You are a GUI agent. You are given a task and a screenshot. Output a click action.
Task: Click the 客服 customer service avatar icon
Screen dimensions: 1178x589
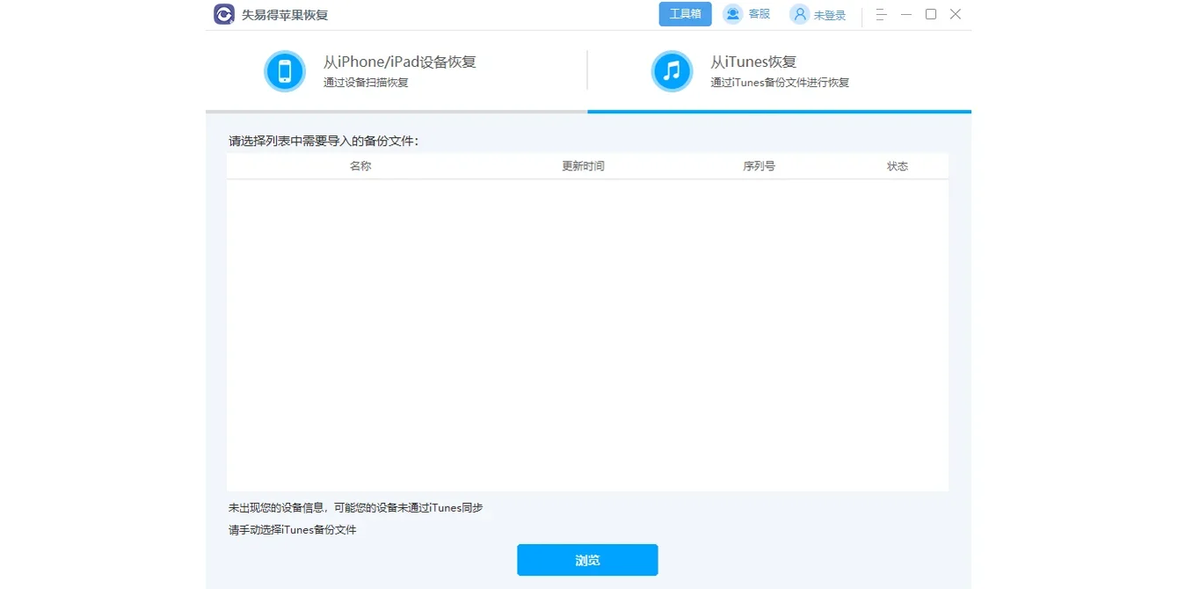tap(732, 14)
